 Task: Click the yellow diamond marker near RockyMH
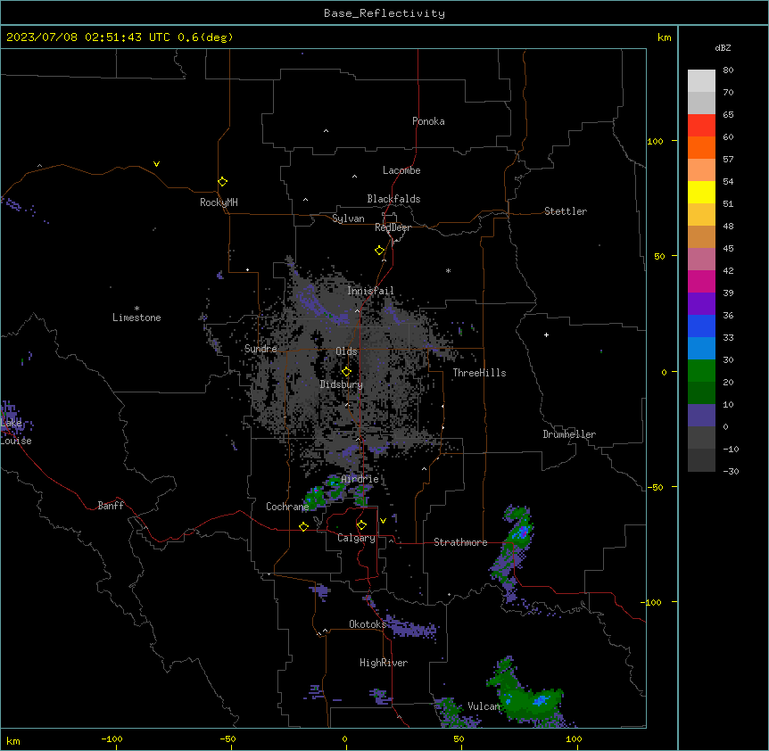tap(222, 182)
